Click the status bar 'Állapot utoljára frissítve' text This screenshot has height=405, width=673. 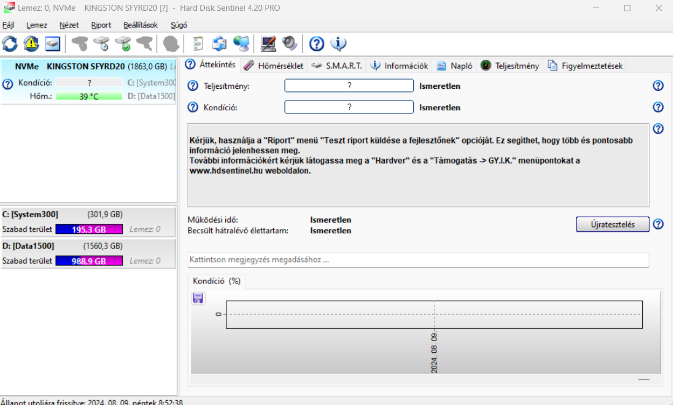tap(92, 402)
